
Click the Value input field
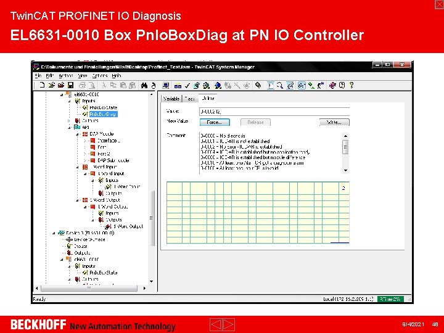click(274, 112)
